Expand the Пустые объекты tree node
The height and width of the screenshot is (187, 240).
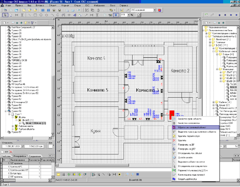[13, 129]
